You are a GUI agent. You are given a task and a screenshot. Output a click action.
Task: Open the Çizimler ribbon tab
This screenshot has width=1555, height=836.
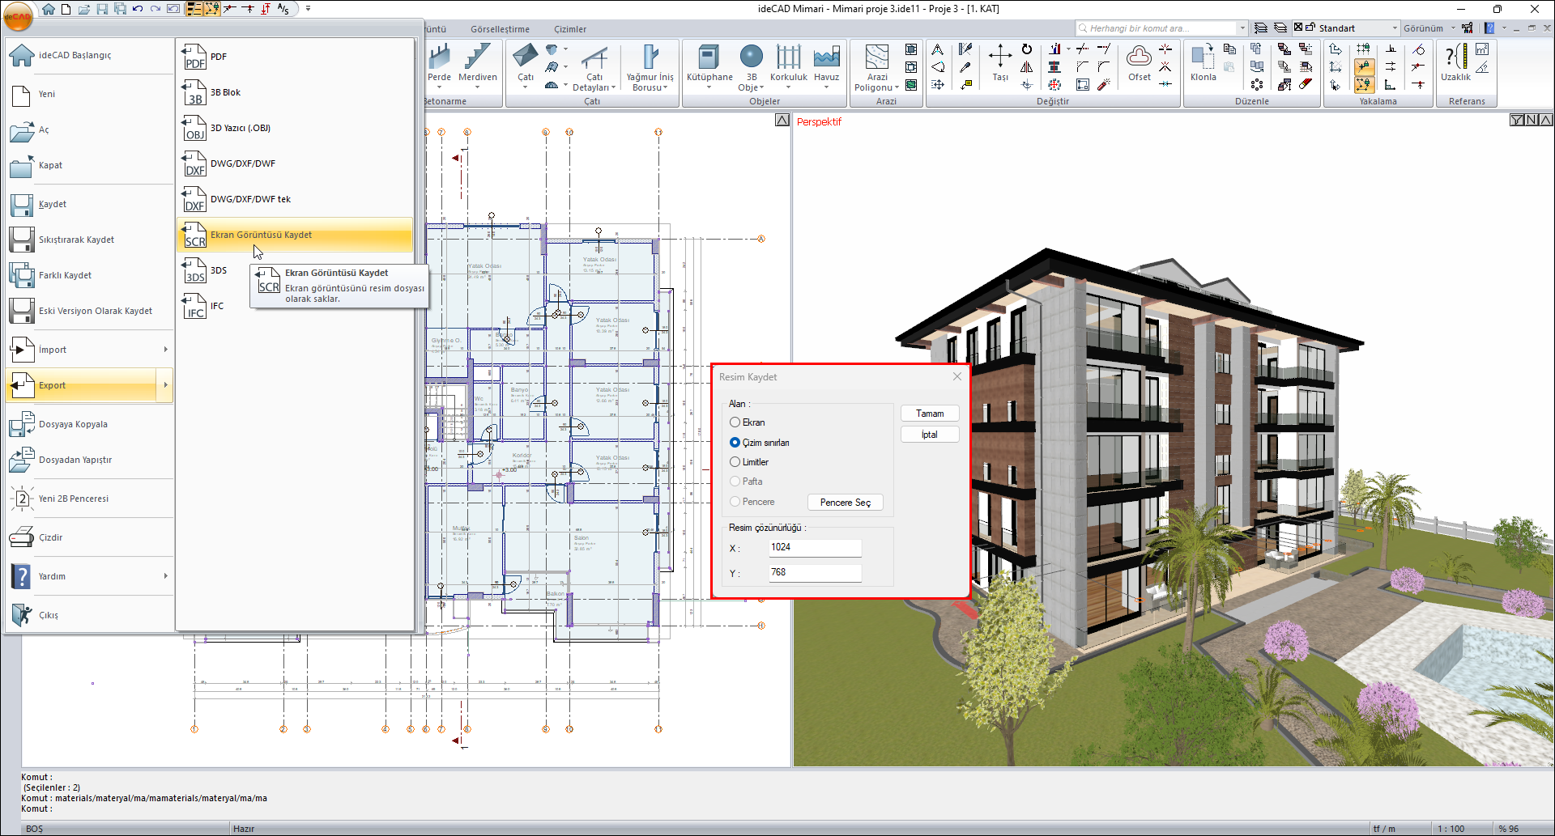click(x=570, y=29)
